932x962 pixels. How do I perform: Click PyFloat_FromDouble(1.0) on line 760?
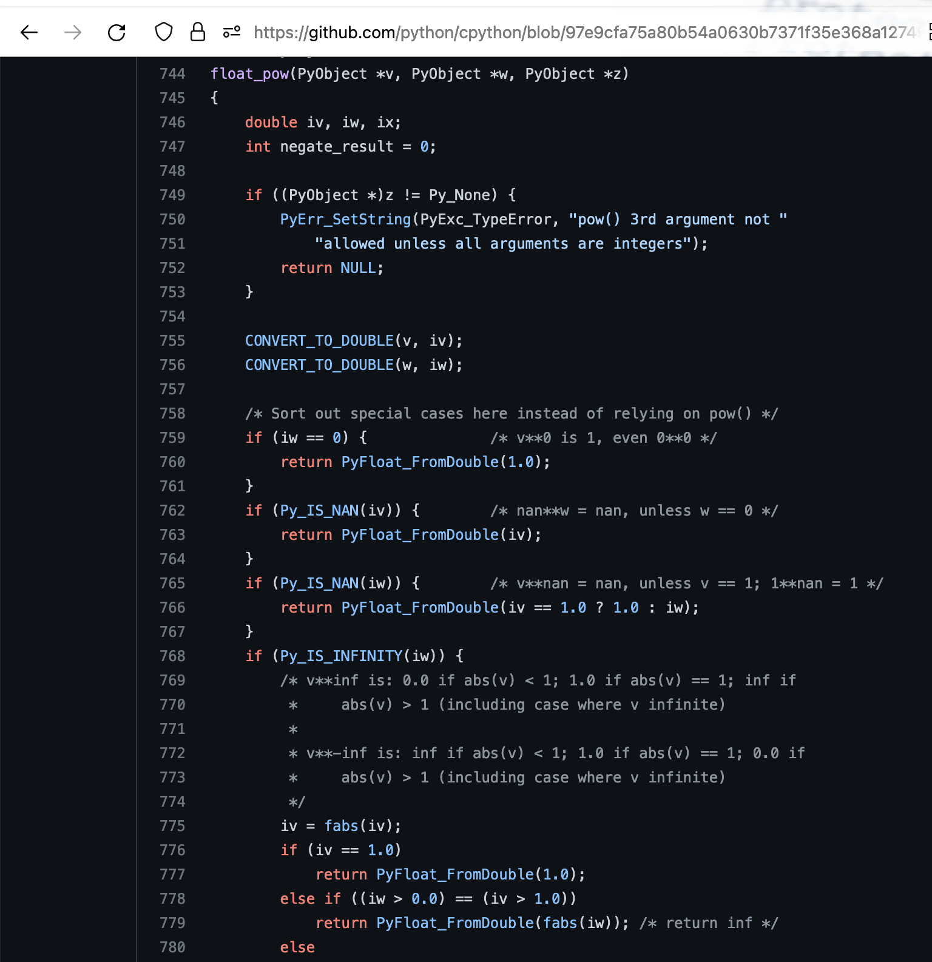(x=441, y=462)
